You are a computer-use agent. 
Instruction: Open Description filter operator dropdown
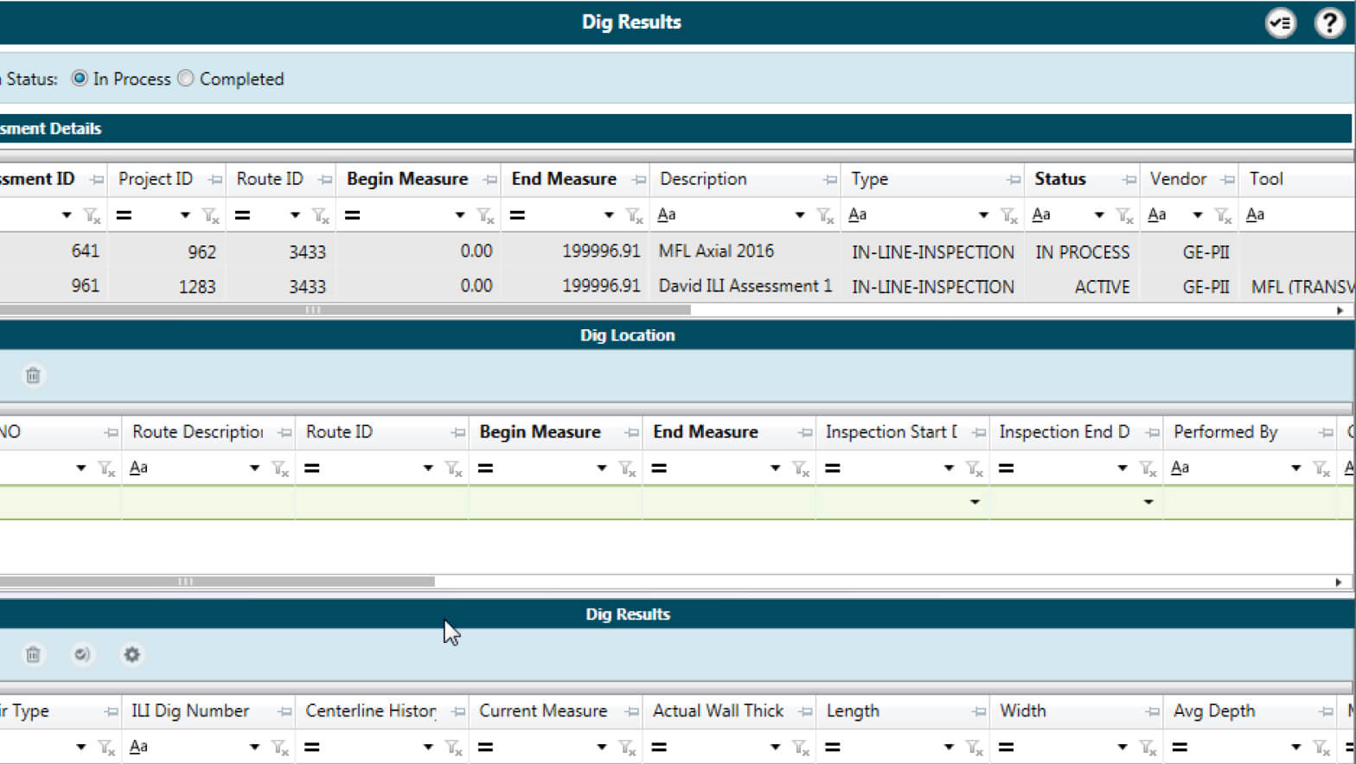pos(799,215)
